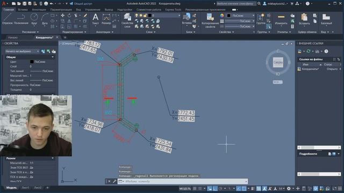Select the Дуга (Arc) tool
The image size is (344, 193).
click(45, 19)
